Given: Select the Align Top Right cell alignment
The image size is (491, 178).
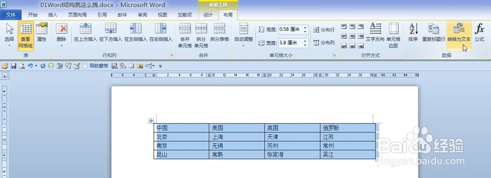Looking at the screenshot, I should click(361, 26).
